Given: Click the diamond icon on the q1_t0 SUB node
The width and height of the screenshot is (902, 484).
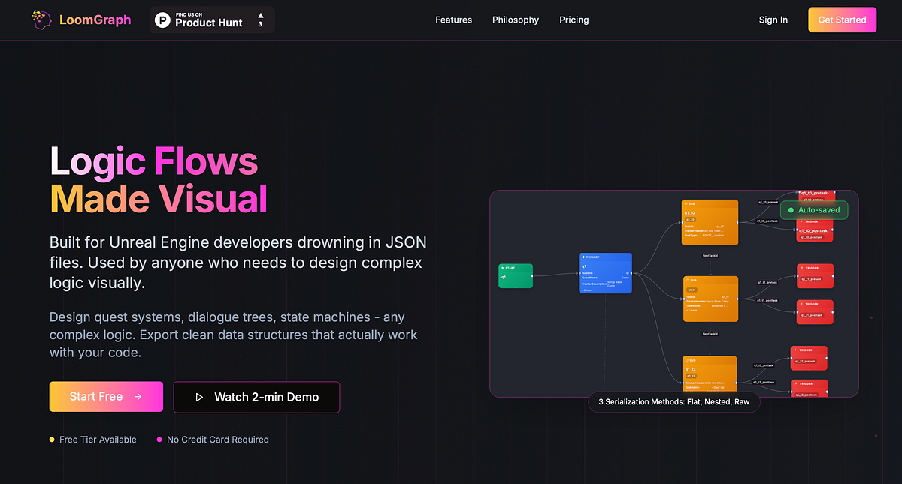Looking at the screenshot, I should click(x=686, y=203).
